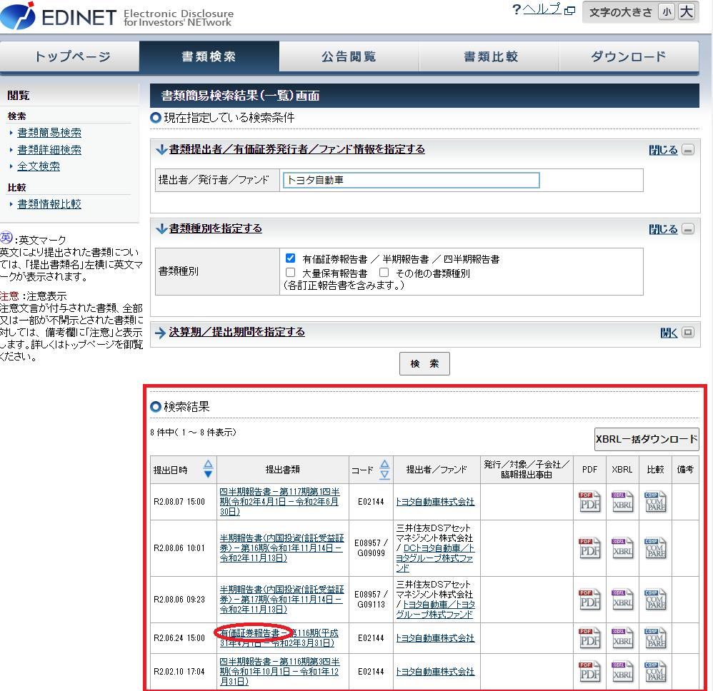Expand the 決算期／提出期間を指定する section header
This screenshot has width=713, height=691.
click(x=237, y=332)
